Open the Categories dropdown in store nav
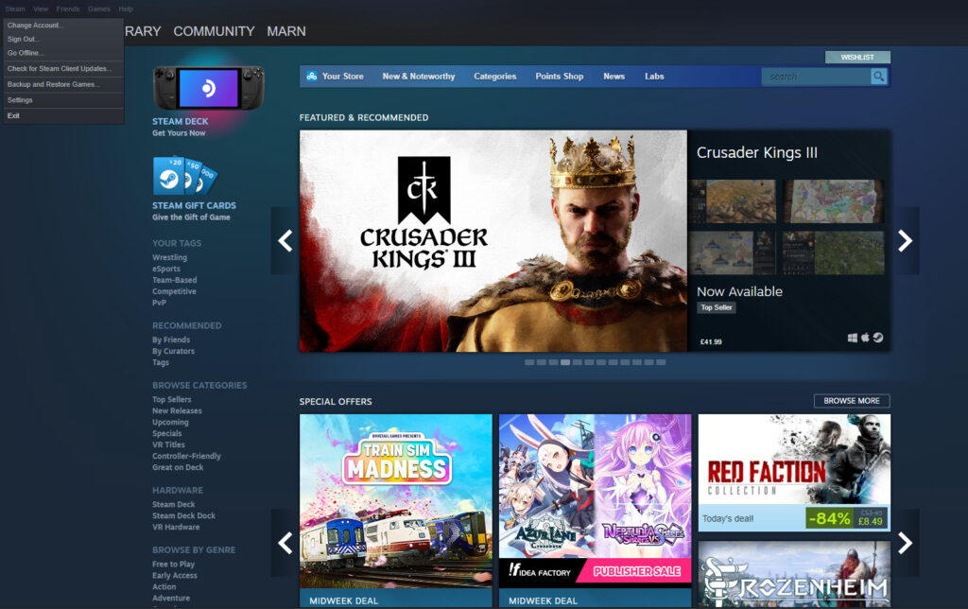Screen dimensions: 968x609 [494, 77]
